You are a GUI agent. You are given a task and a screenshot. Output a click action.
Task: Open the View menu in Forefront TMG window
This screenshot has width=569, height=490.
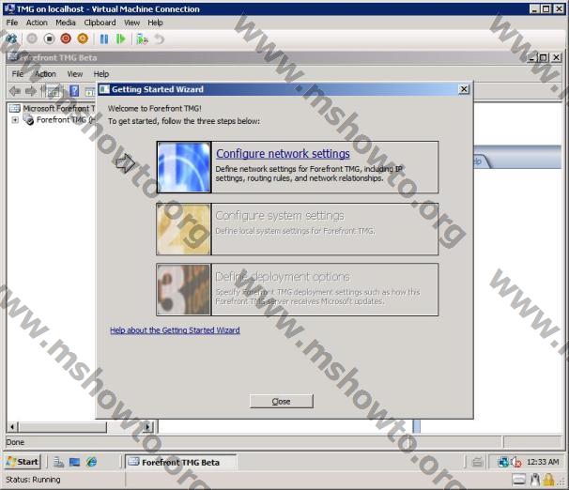pyautogui.click(x=75, y=74)
